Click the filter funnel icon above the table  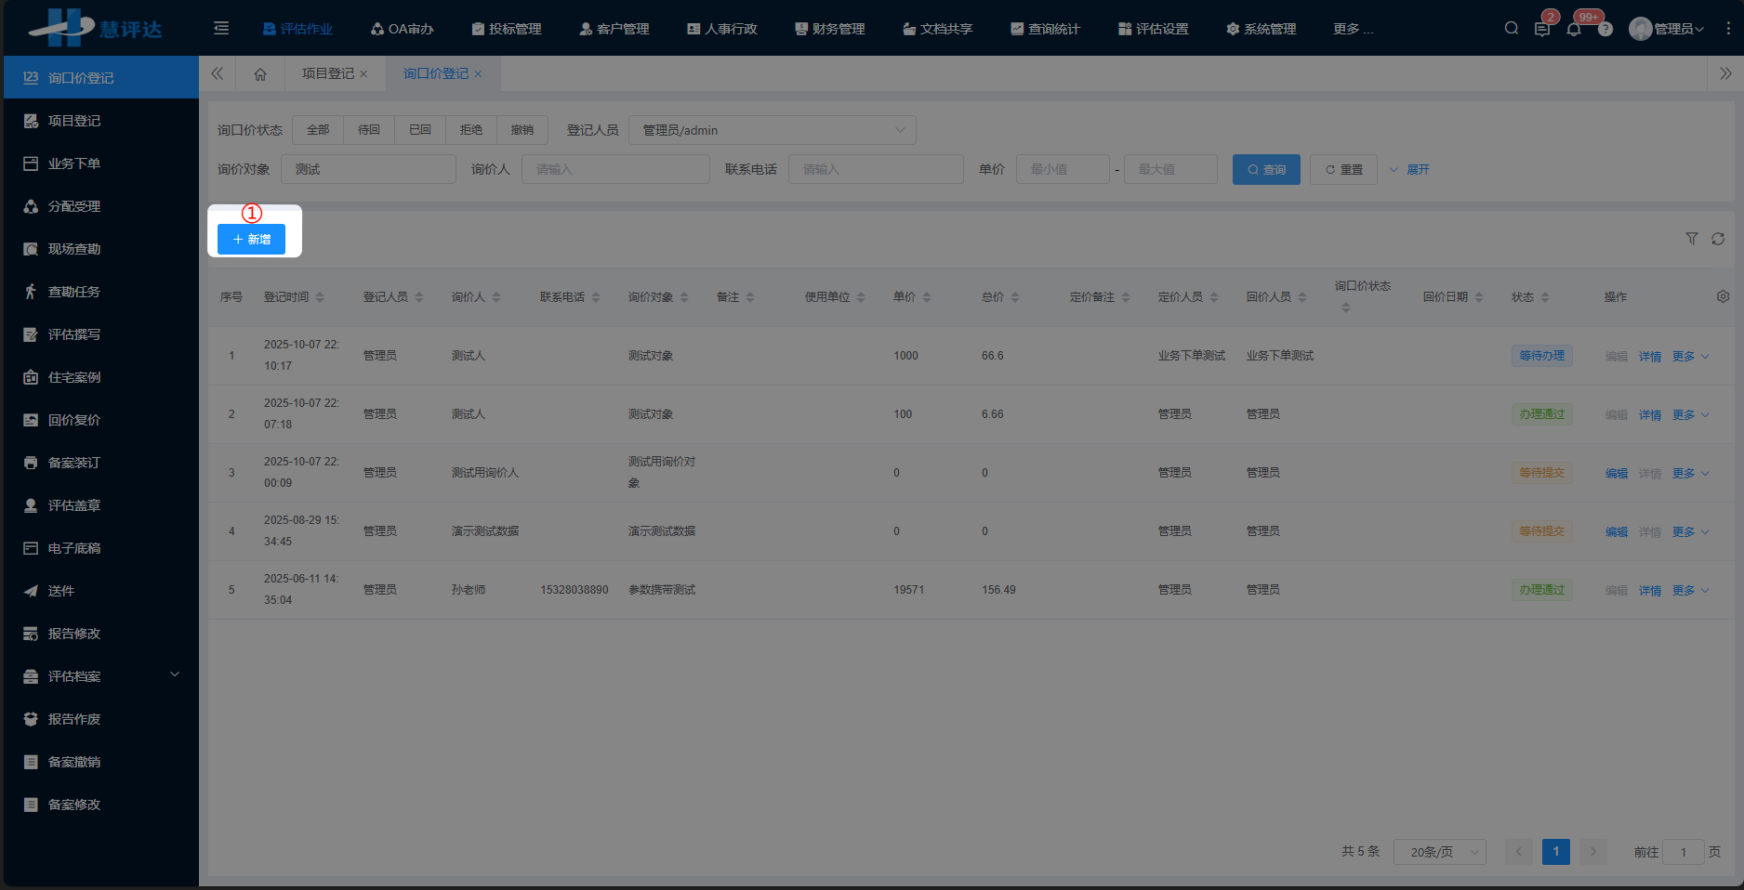coord(1692,239)
